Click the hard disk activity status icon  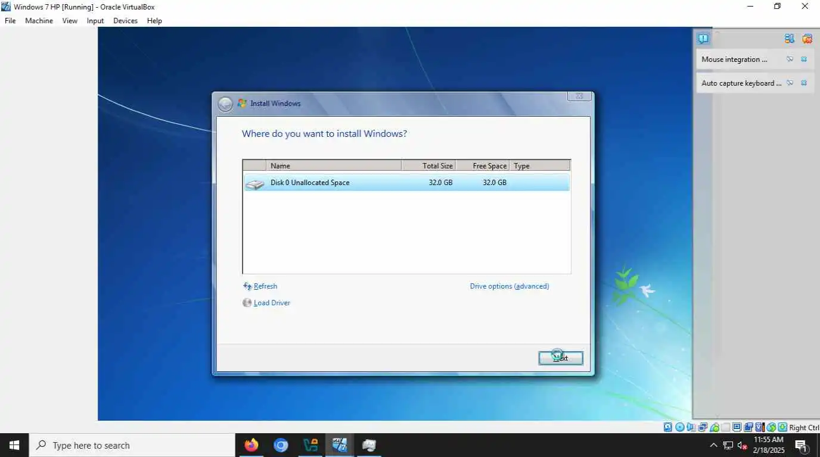(668, 427)
